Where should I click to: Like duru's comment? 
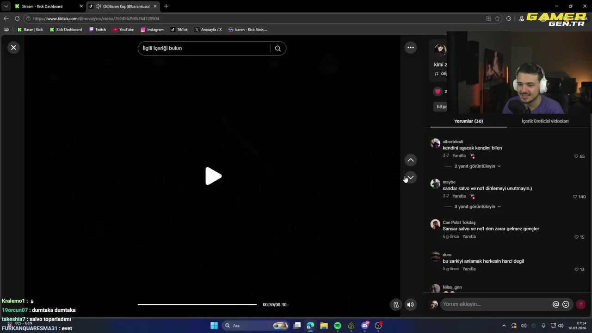click(x=576, y=269)
